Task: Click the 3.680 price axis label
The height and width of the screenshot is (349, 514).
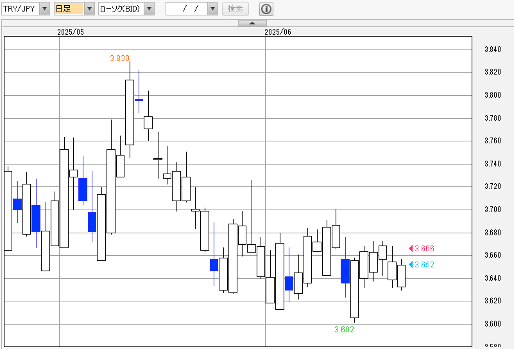Action: [x=493, y=233]
